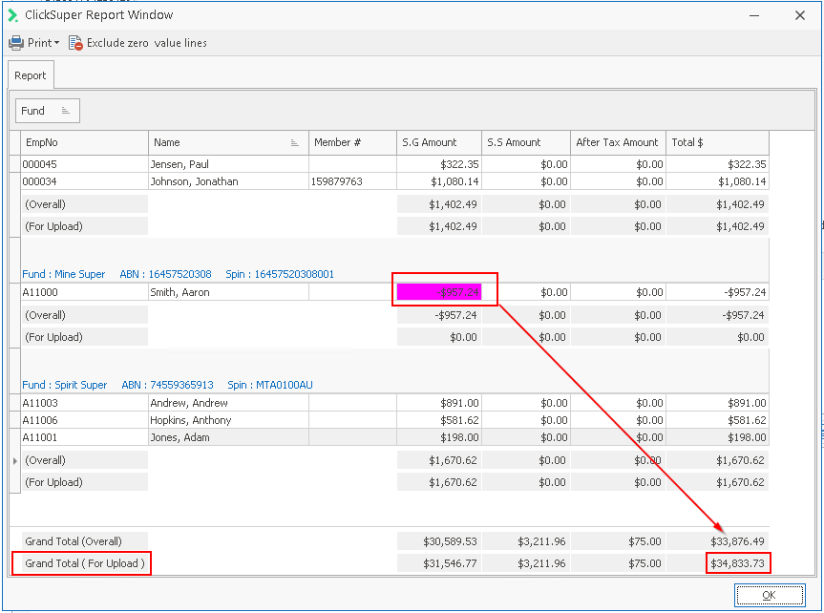Click the row indicator arrow at left edge

(x=13, y=460)
